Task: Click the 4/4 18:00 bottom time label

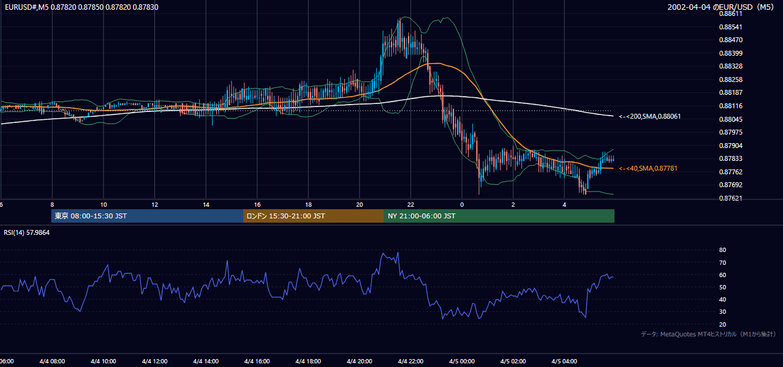Action: click(x=307, y=361)
